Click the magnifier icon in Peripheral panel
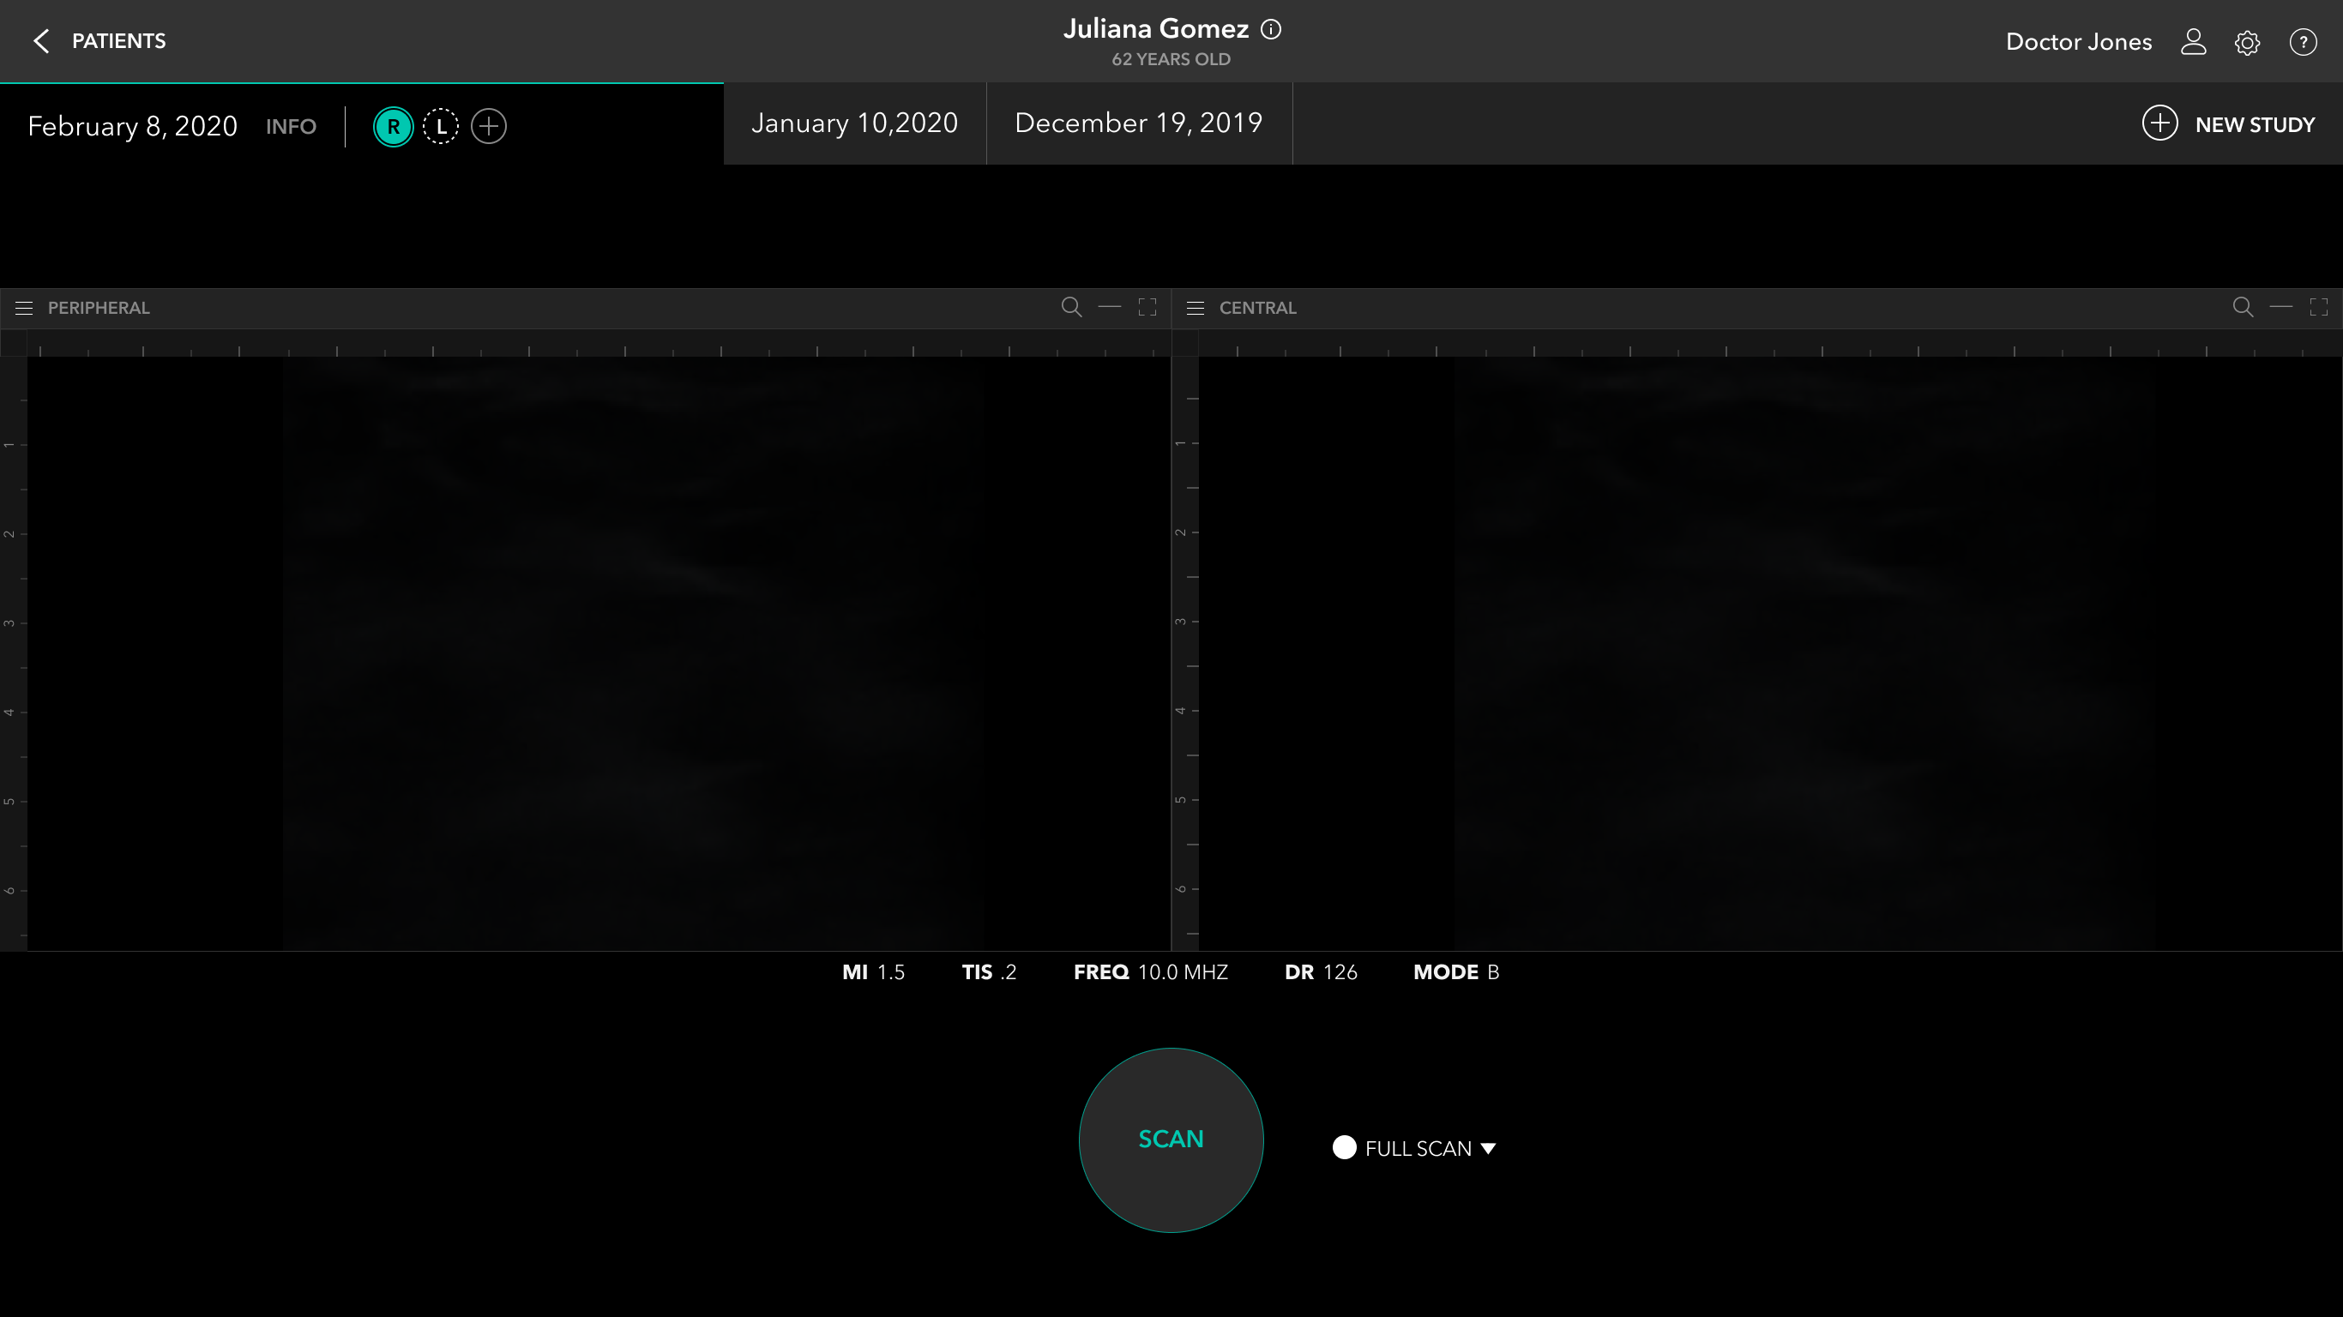This screenshot has width=2343, height=1317. 1070,308
